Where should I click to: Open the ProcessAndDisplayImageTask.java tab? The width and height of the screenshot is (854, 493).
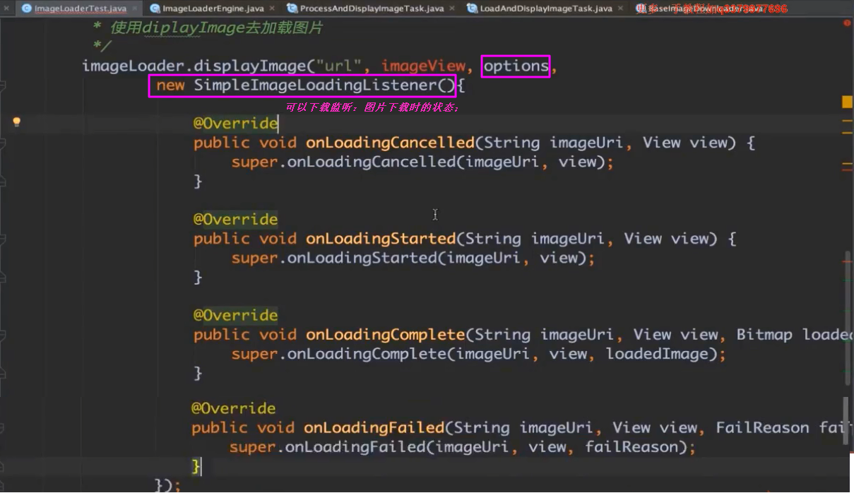[372, 8]
